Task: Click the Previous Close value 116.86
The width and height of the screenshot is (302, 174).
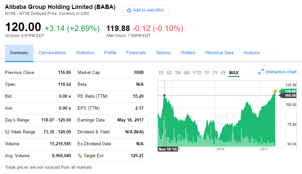Action: click(x=65, y=73)
